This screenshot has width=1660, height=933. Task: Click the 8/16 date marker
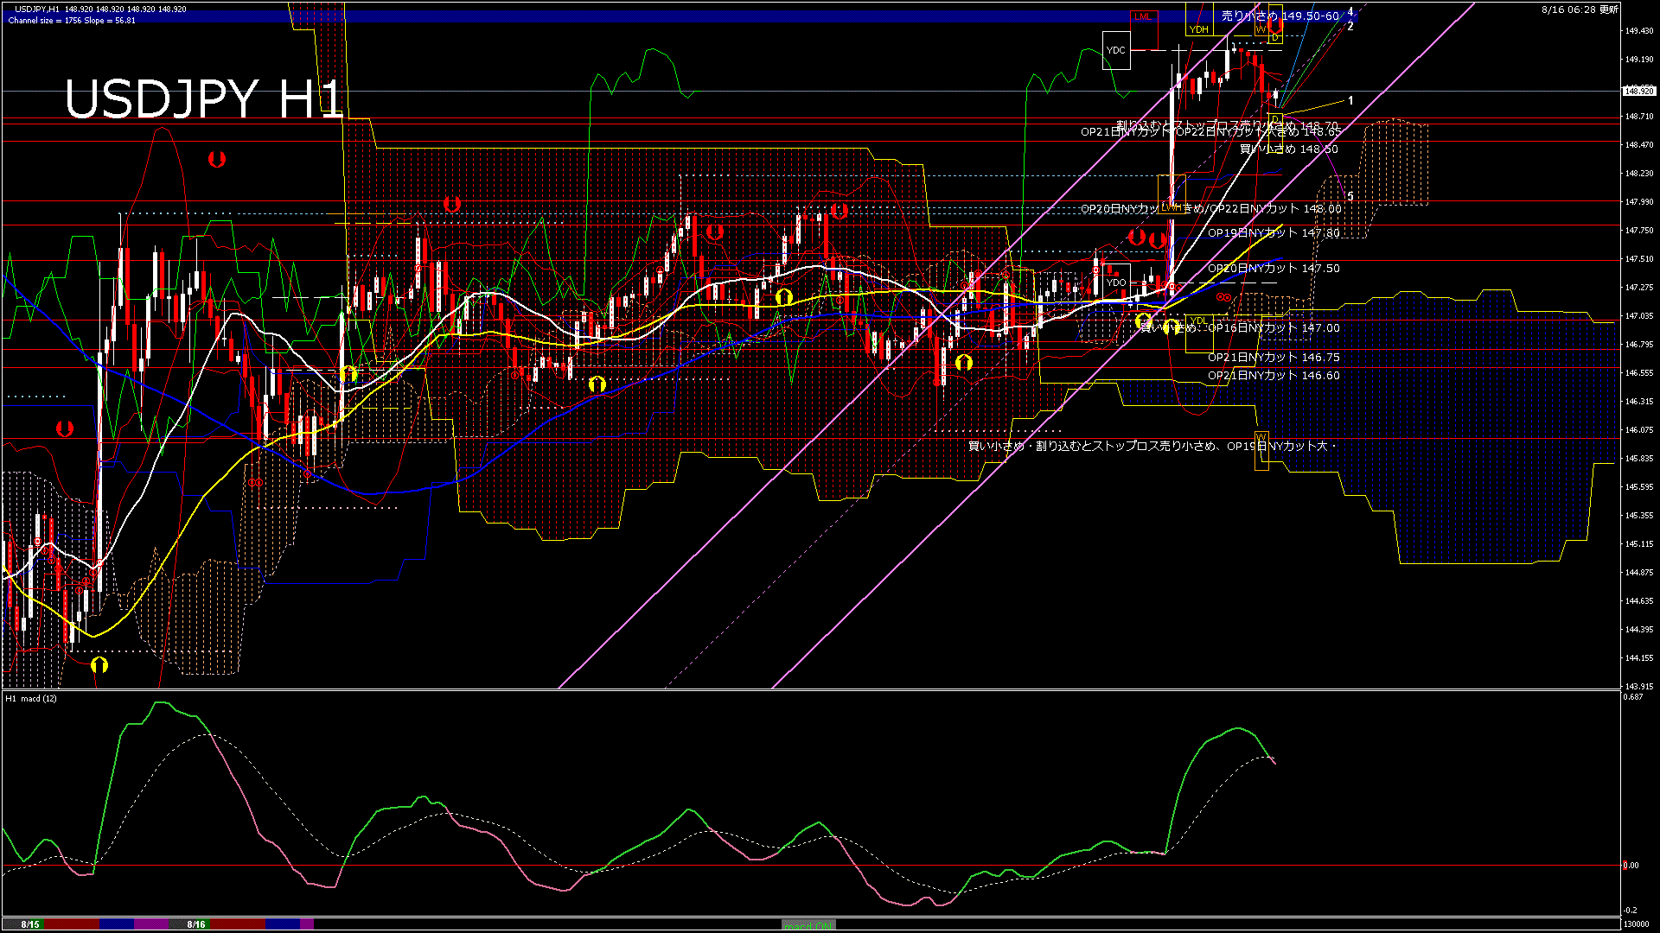196,924
